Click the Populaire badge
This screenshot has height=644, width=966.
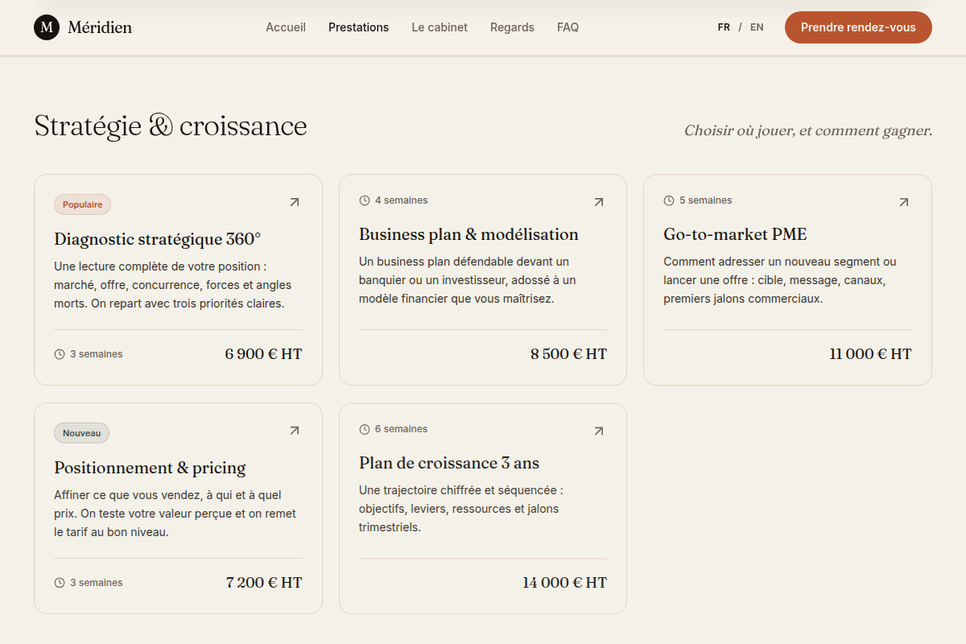pyautogui.click(x=82, y=204)
